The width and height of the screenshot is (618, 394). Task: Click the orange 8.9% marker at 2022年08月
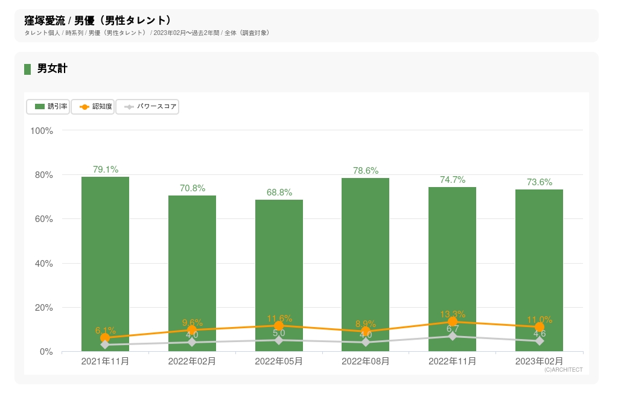(366, 332)
